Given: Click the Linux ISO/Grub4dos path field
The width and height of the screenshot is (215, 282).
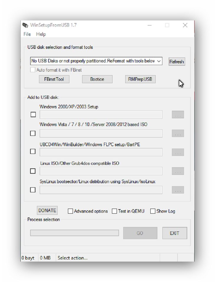Looking at the screenshot, I should click(101, 171).
